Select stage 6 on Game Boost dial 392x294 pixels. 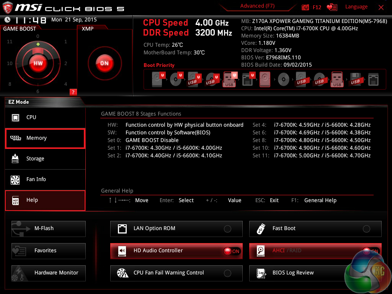coord(38,91)
